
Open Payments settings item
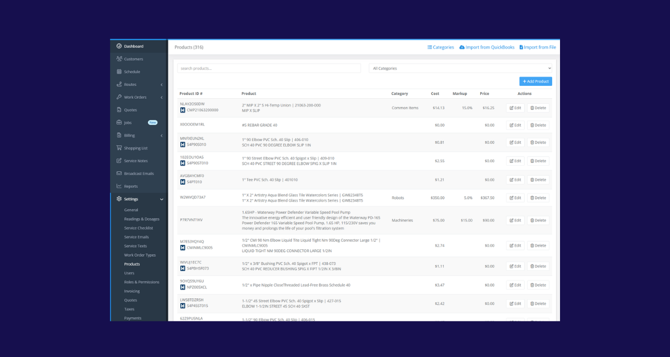click(133, 318)
